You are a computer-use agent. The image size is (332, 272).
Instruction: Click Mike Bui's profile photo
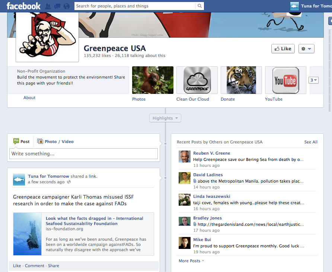tap(184, 243)
